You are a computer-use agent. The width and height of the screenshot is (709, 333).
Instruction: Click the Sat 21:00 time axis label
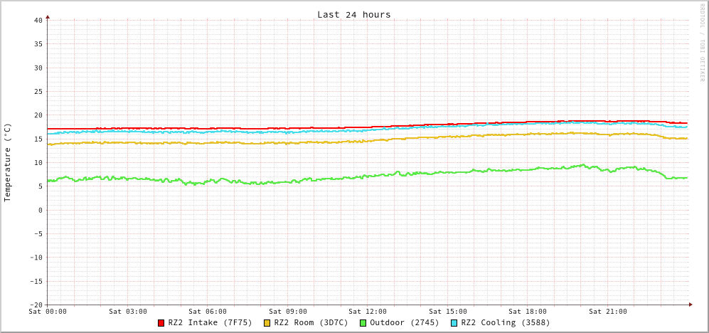point(608,312)
